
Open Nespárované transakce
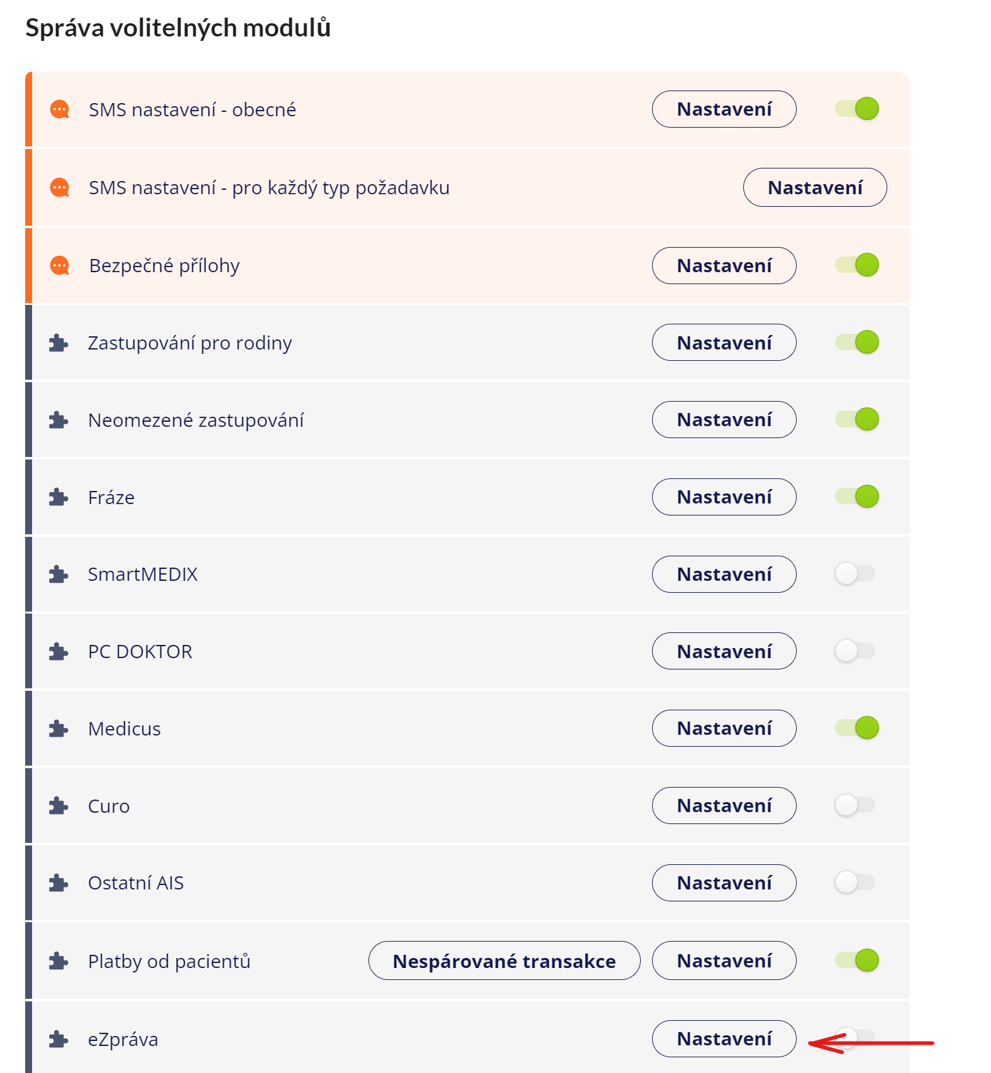pos(504,960)
